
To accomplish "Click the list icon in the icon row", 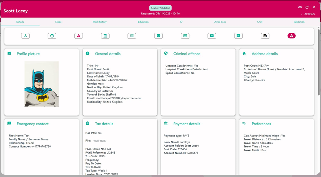I will (x=132, y=36).
